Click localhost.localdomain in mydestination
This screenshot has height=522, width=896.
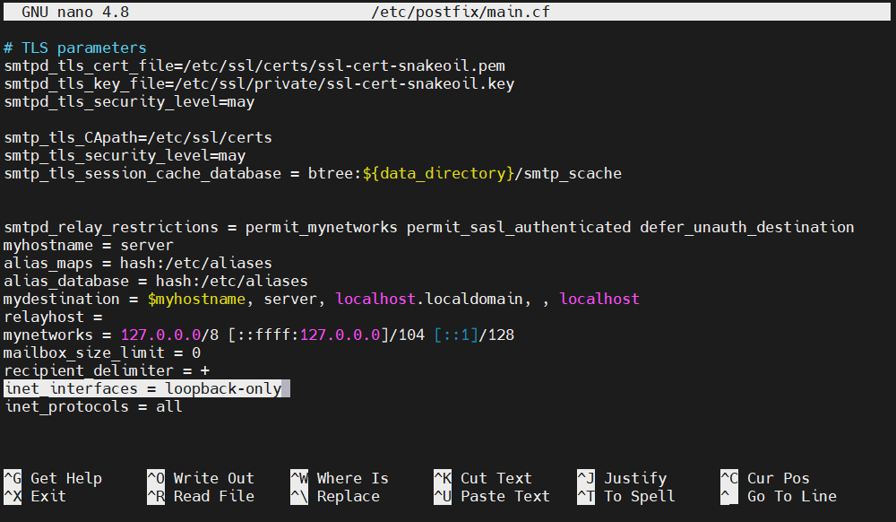point(429,299)
